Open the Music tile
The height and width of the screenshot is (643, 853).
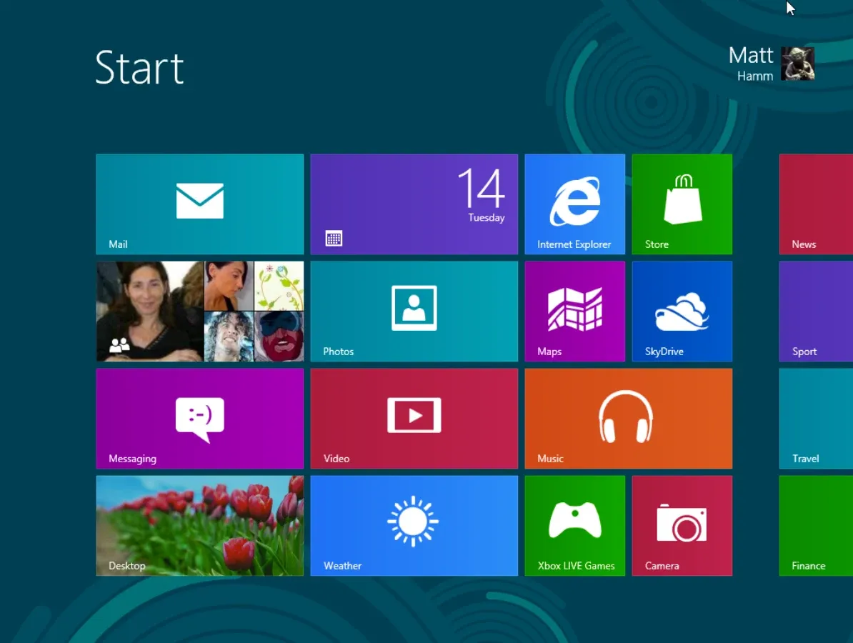(x=629, y=419)
